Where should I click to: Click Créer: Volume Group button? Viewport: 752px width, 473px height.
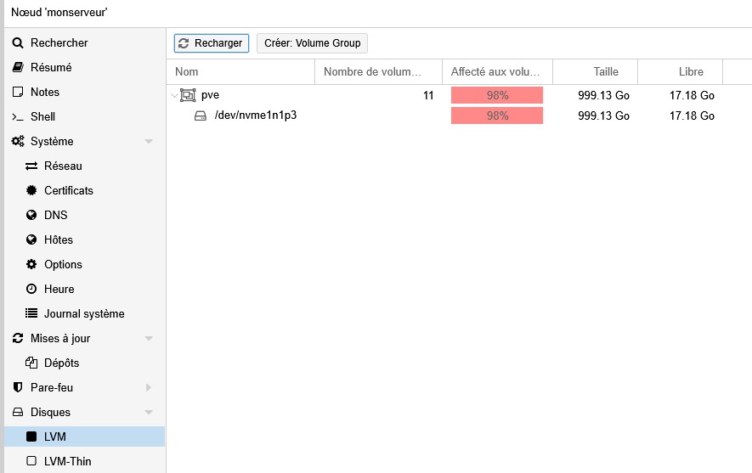tap(312, 43)
